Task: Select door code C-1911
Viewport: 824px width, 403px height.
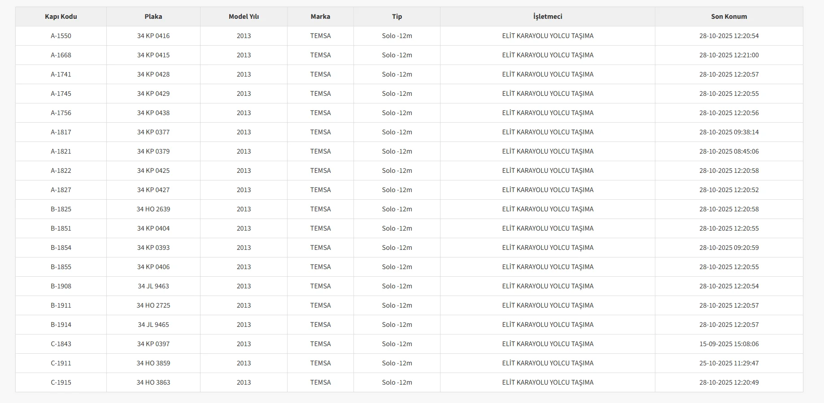Action: (61, 363)
